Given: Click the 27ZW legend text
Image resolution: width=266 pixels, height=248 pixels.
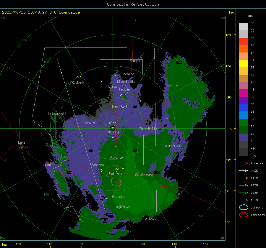Looking at the screenshot, I should pyautogui.click(x=254, y=185).
